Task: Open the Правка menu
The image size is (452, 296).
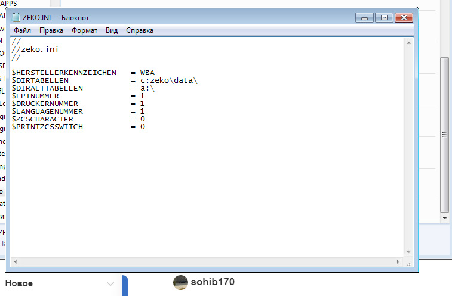Action: click(x=51, y=30)
